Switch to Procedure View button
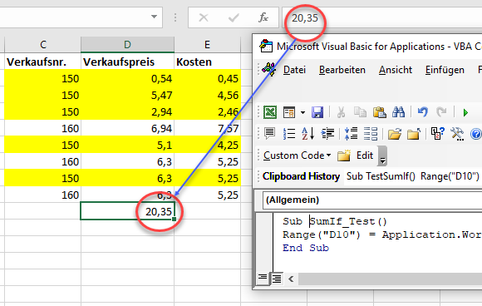Viewport: 482px width, 306px height. 263,279
